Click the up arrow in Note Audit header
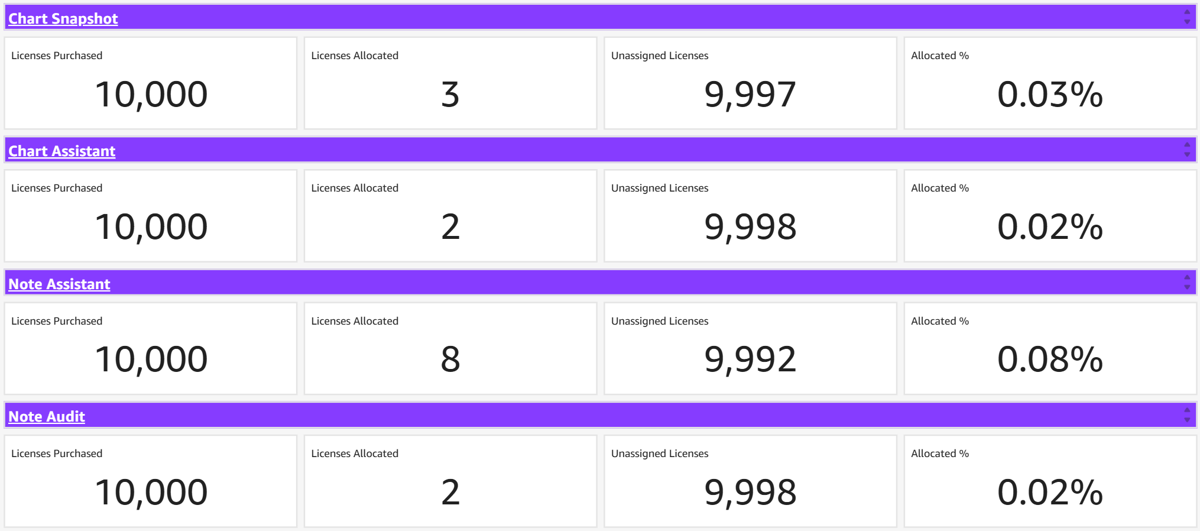Image resolution: width=1200 pixels, height=531 pixels. tap(1186, 410)
